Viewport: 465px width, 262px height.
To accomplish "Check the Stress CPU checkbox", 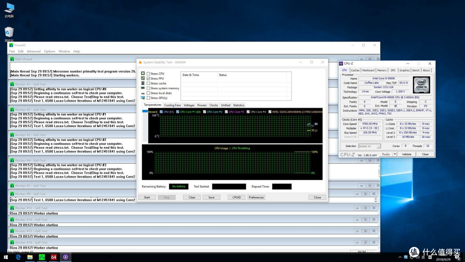I will (148, 74).
